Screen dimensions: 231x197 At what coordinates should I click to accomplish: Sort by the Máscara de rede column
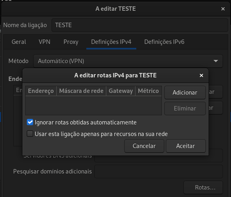(x=81, y=91)
